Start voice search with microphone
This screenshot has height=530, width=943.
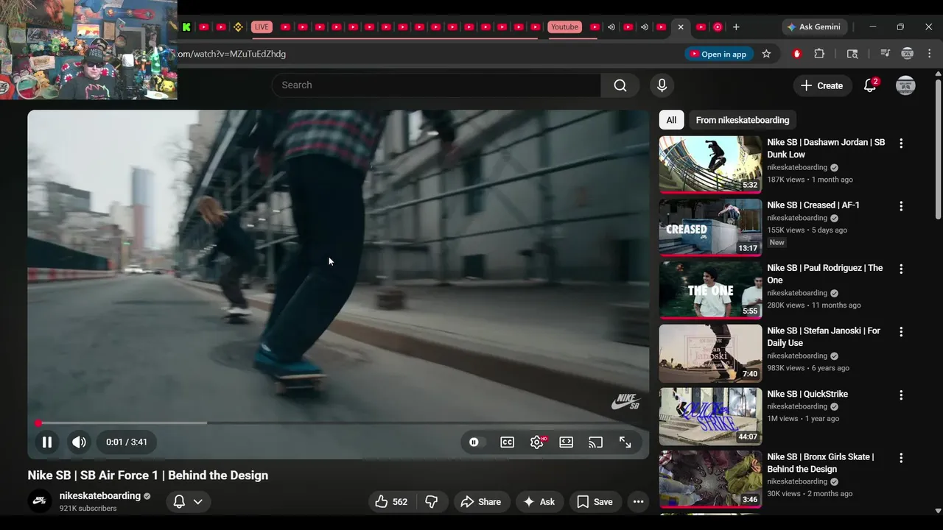click(662, 85)
